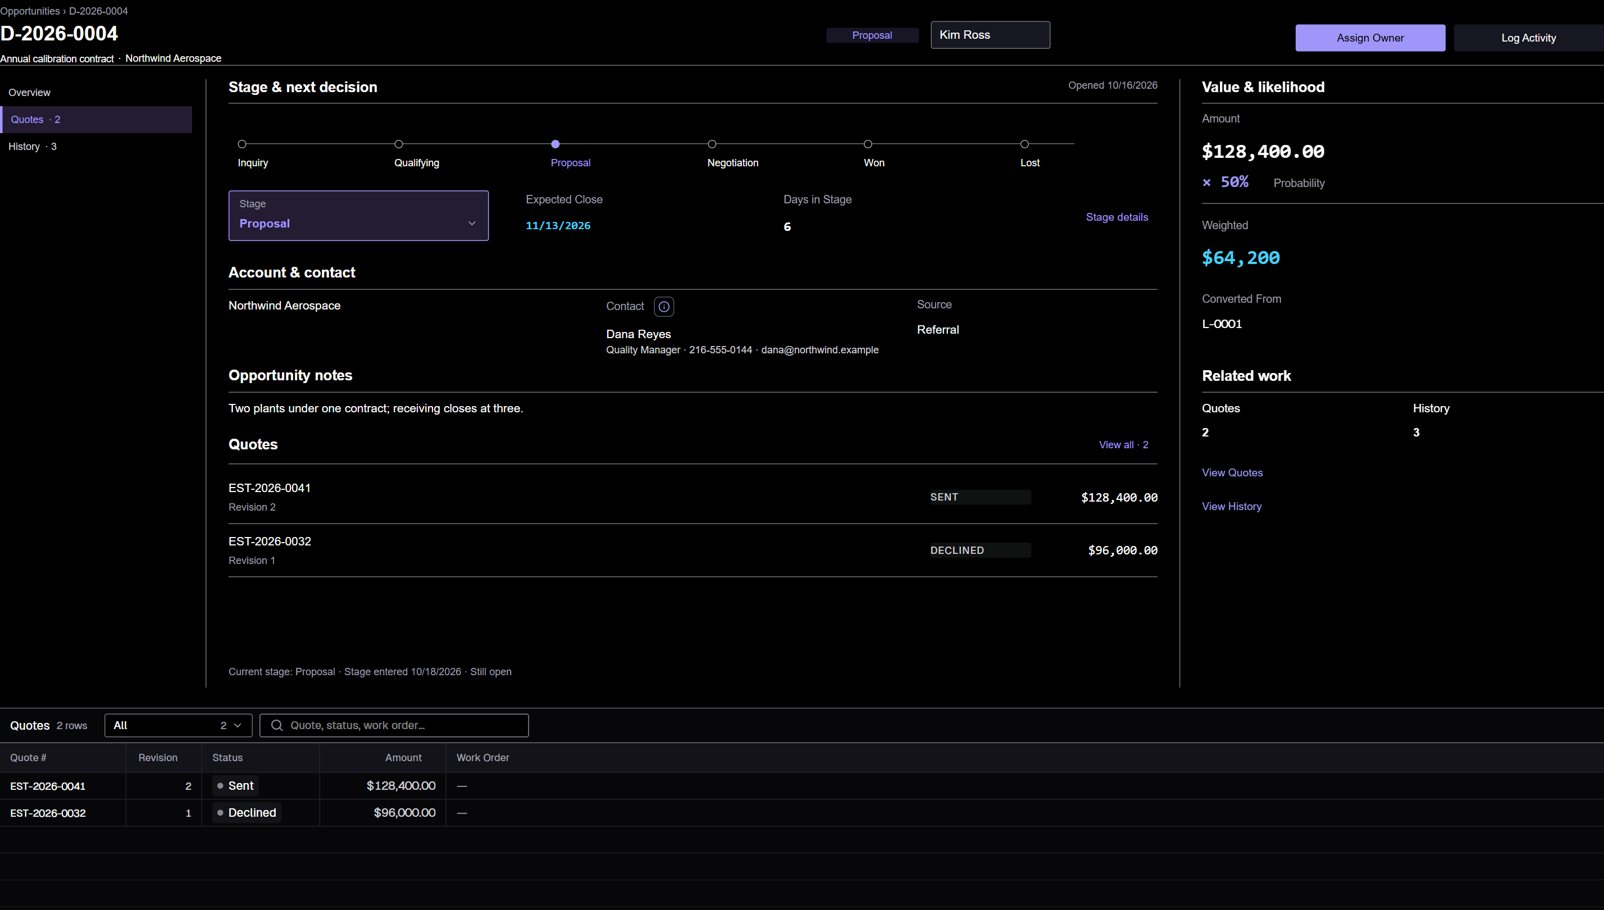Viewport: 1604px width, 910px height.
Task: Open the View History link
Action: 1232,506
